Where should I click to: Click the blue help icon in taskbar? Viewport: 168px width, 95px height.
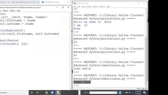[x=120, y=93]
